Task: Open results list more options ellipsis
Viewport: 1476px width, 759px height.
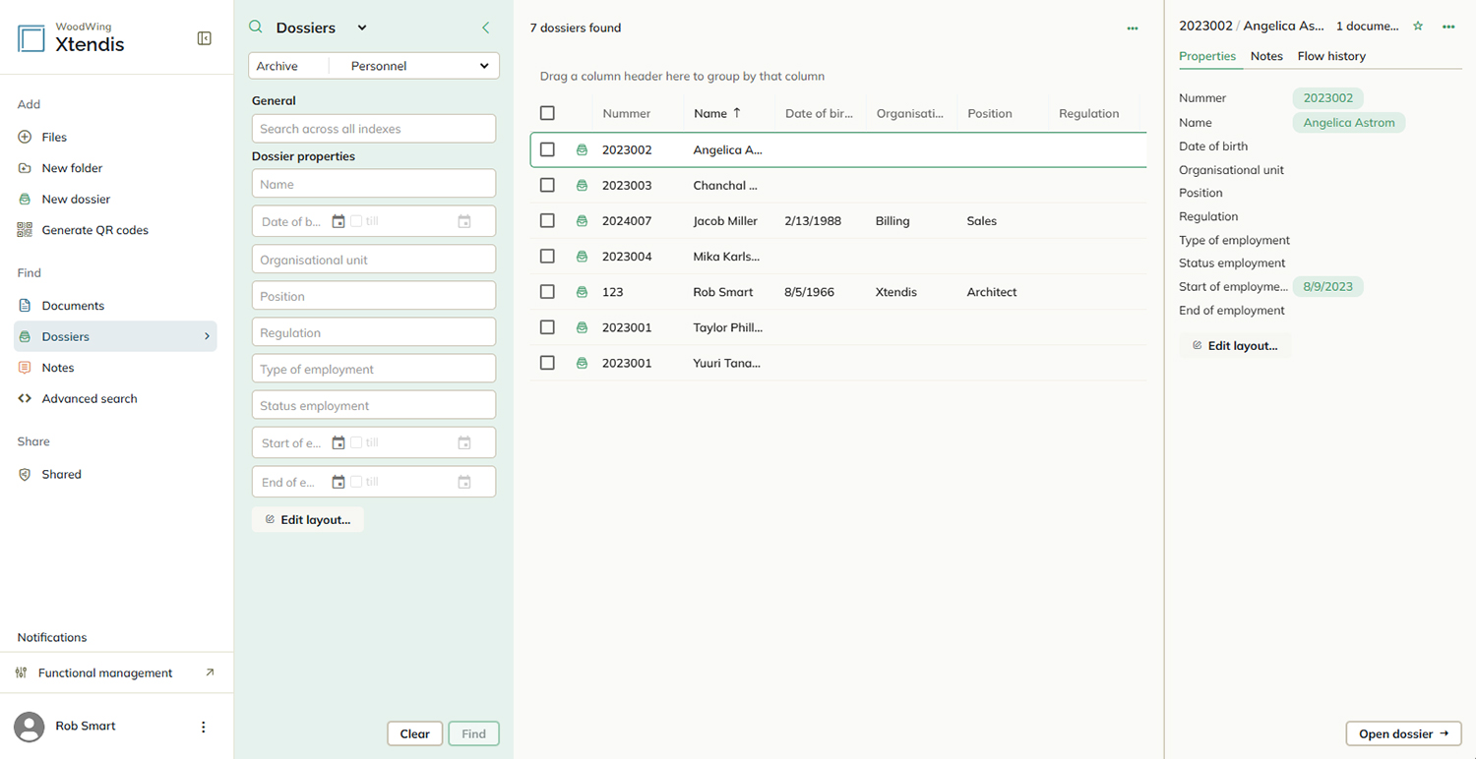Action: [x=1133, y=29]
